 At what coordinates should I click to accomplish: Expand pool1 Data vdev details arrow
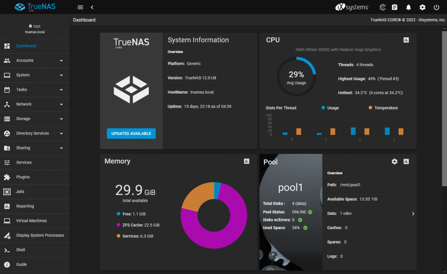coord(413,214)
